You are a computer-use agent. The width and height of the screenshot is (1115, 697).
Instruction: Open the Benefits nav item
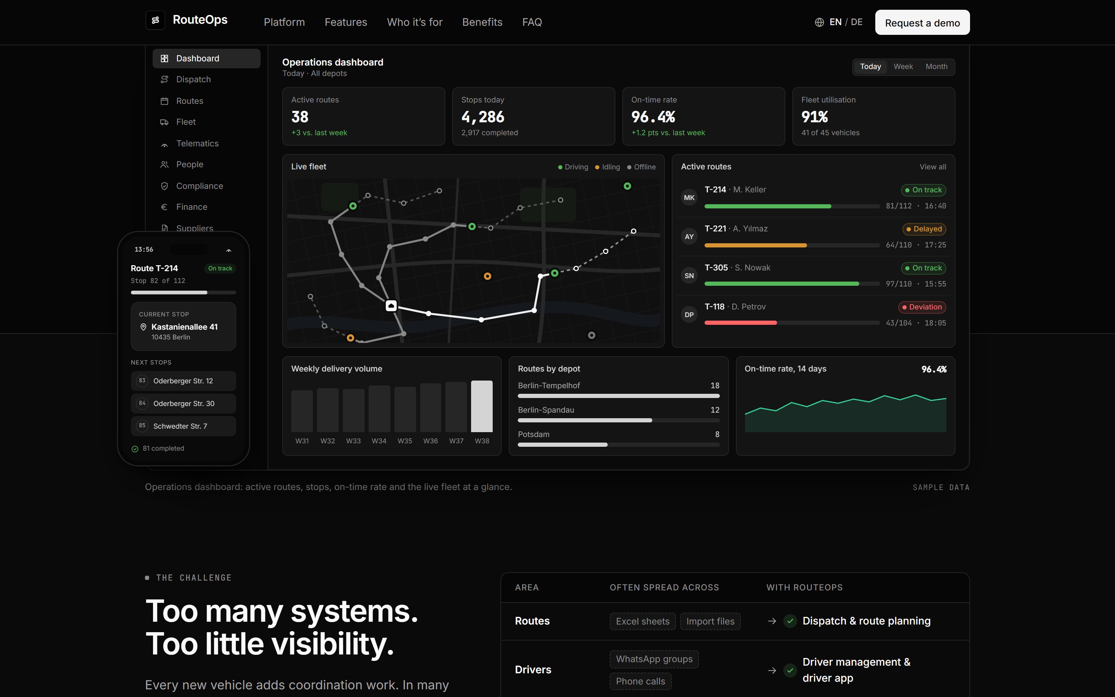click(x=482, y=22)
